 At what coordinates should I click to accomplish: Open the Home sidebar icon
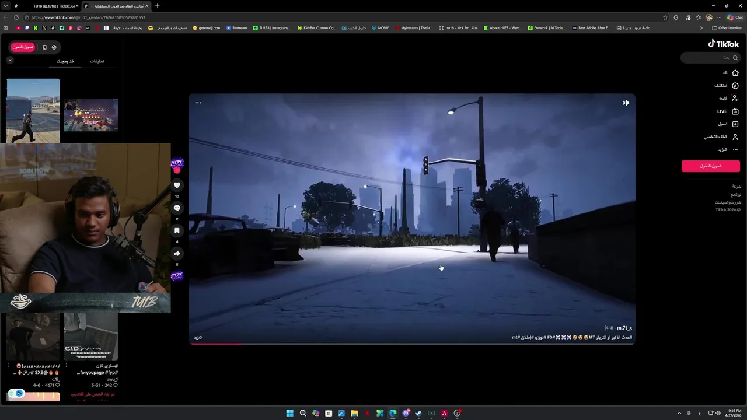tap(735, 72)
